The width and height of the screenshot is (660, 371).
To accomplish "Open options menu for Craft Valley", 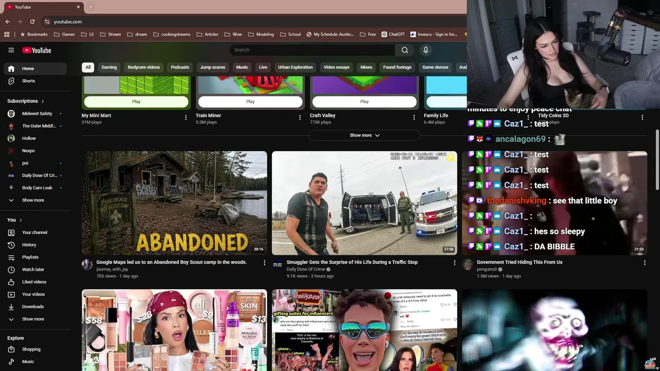I will 414,117.
